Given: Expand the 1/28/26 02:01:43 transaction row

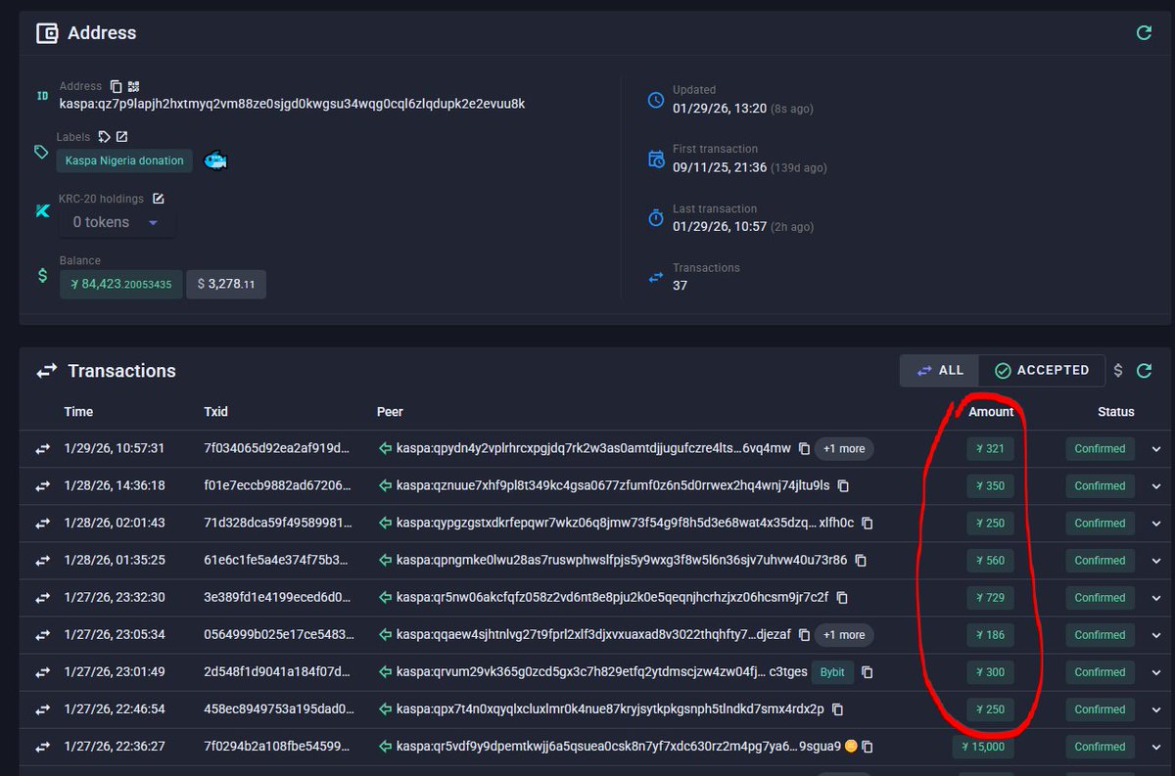Looking at the screenshot, I should pos(1157,524).
